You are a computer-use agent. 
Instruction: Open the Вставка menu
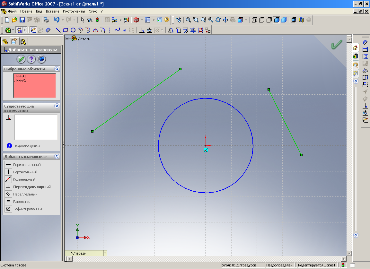point(52,11)
